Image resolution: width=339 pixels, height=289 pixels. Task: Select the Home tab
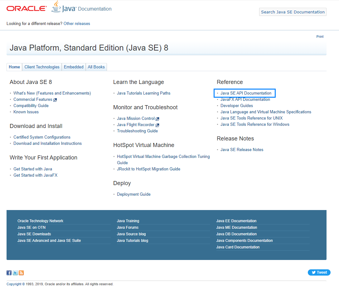(14, 67)
